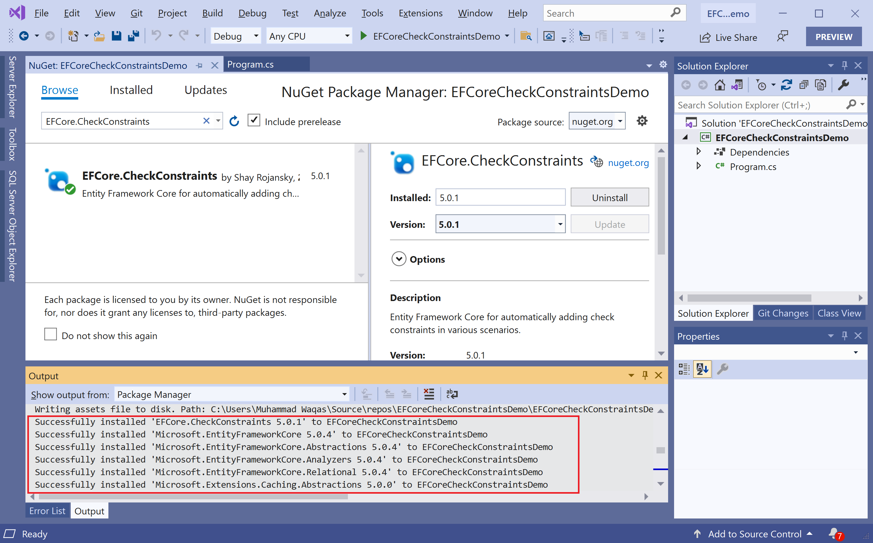Open NuGet settings gear icon
This screenshot has width=873, height=543.
click(642, 121)
